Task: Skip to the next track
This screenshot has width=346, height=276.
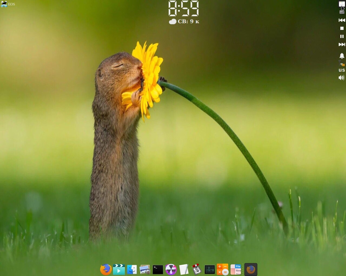Action: (341, 44)
